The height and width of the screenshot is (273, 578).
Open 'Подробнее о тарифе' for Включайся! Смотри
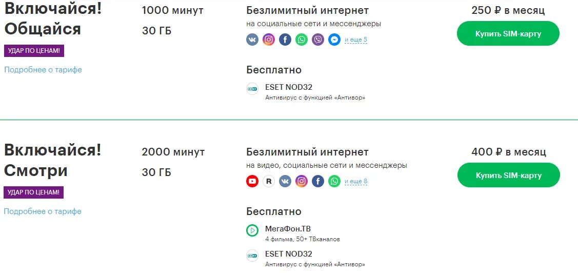[43, 211]
